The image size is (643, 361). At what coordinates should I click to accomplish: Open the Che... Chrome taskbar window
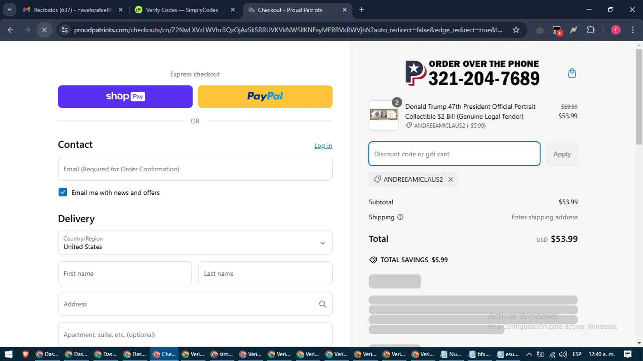pos(164,354)
